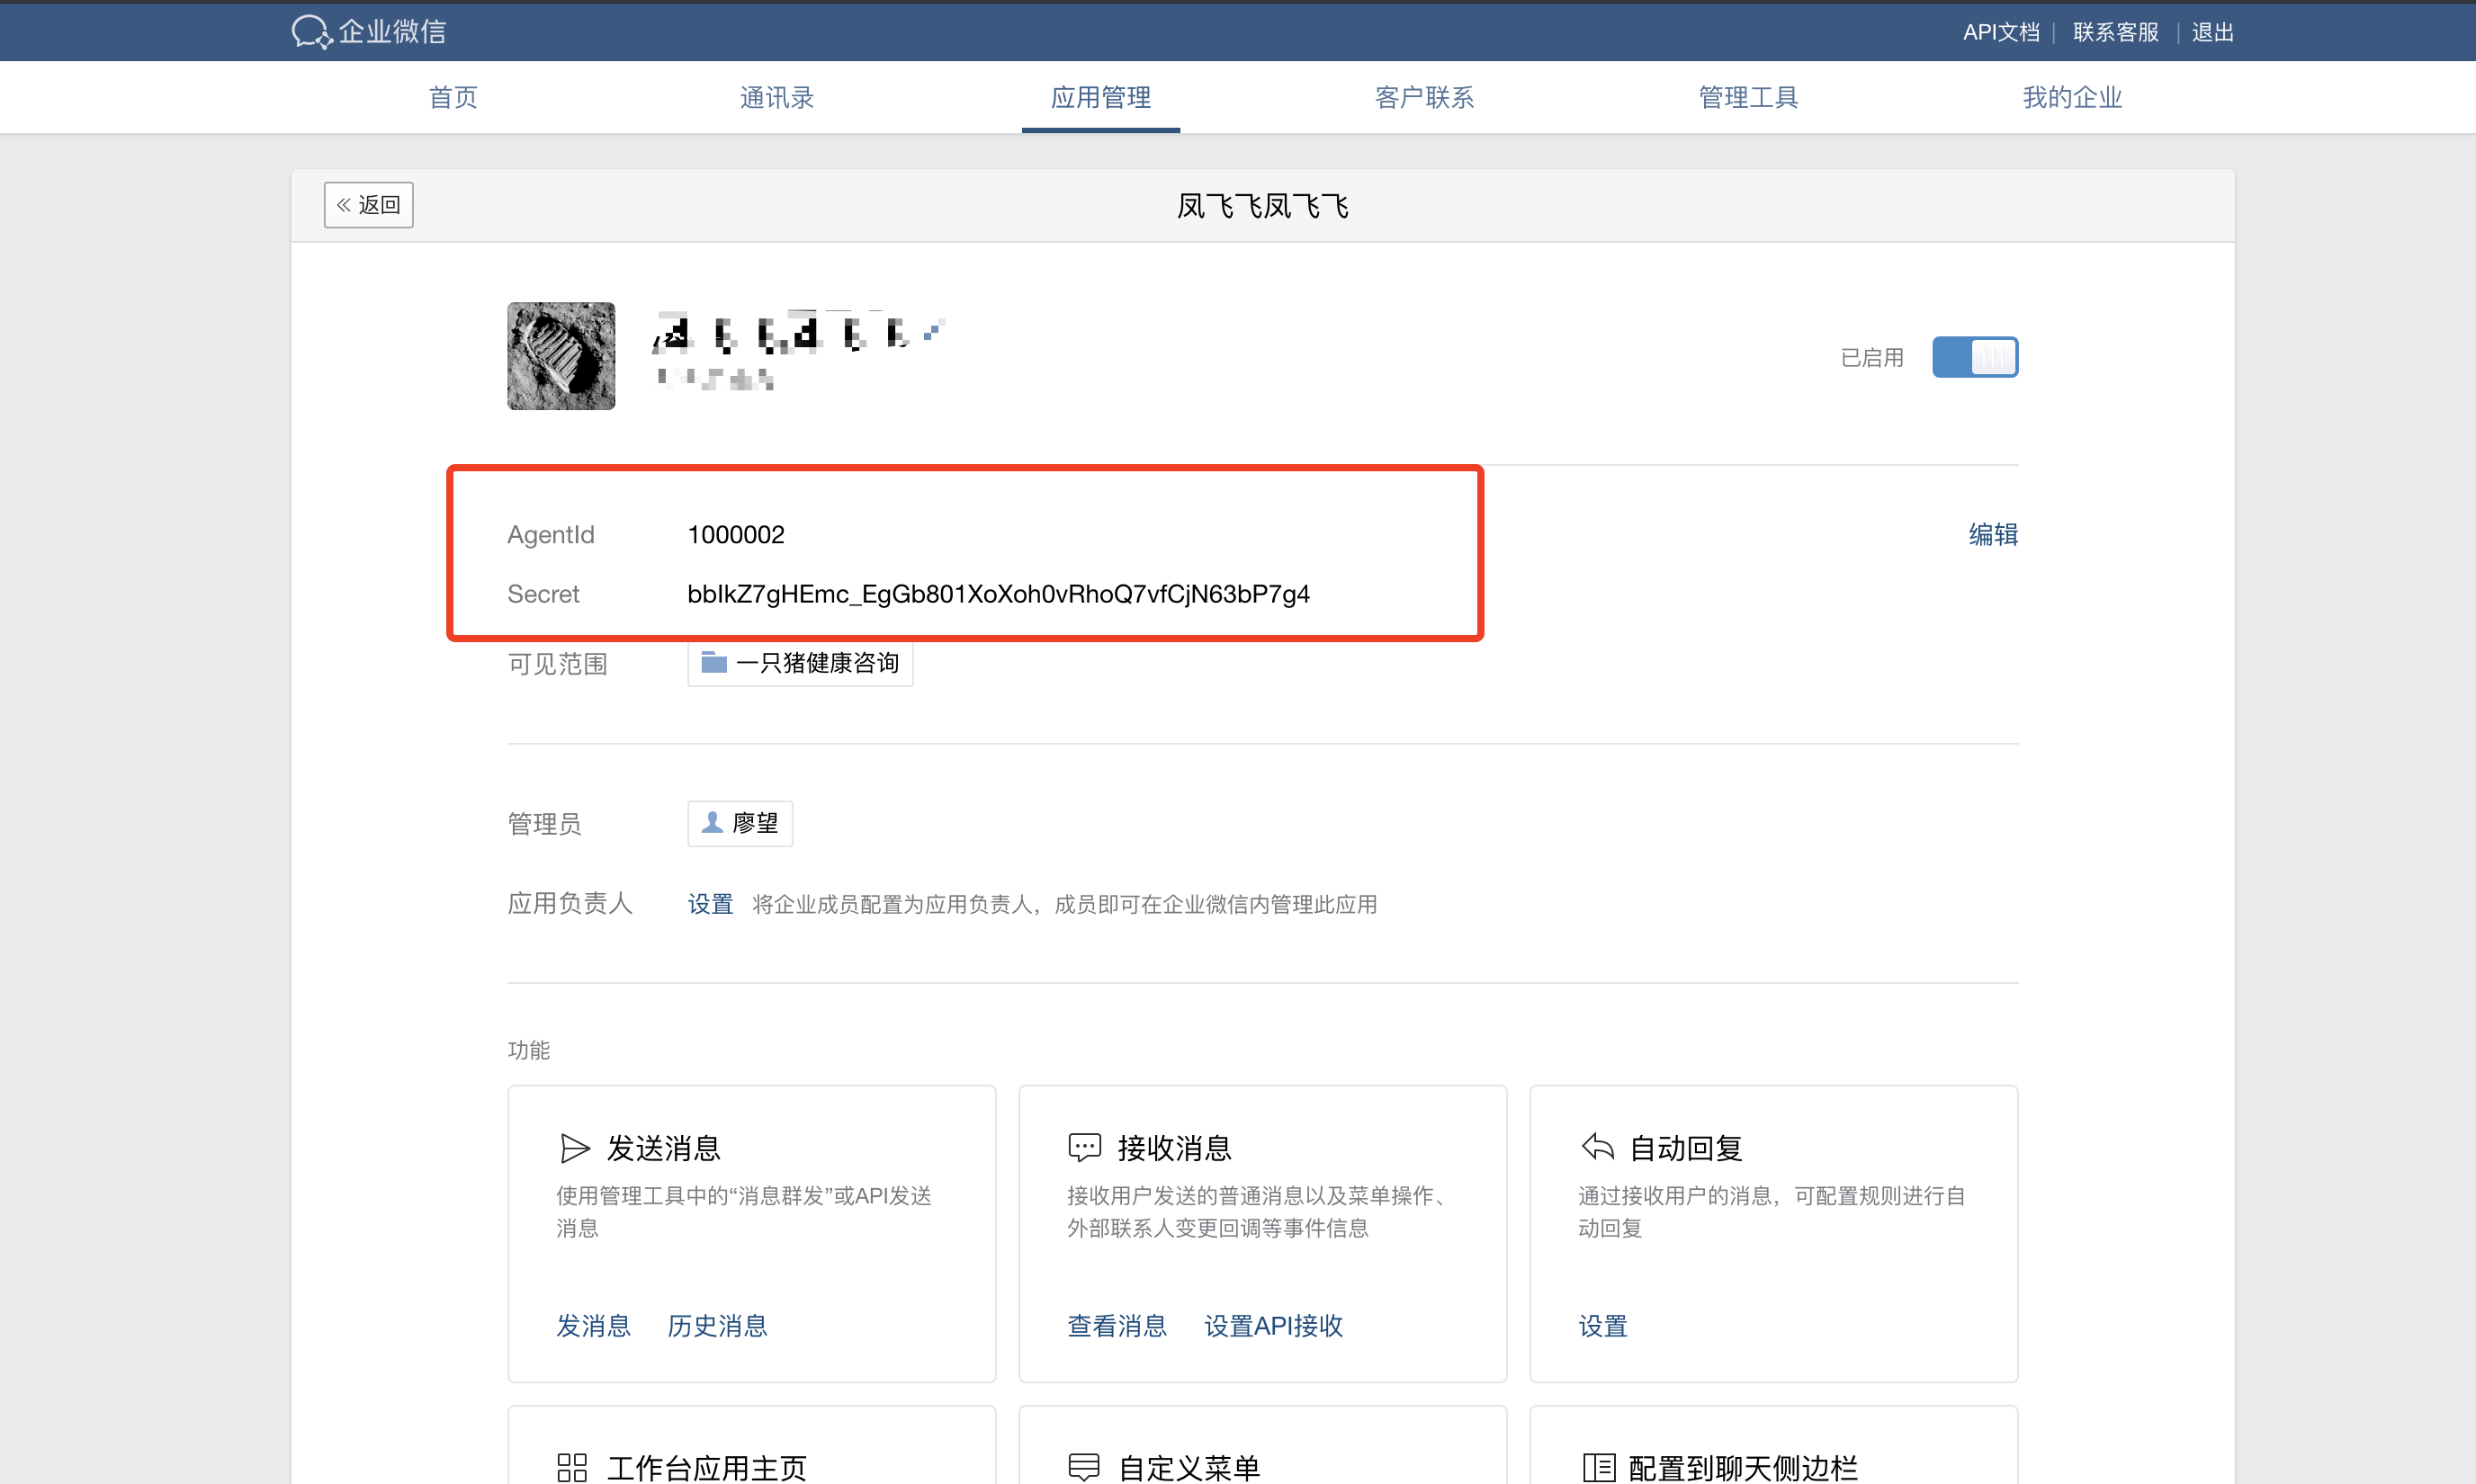Open 历史消息 link
Image resolution: width=2476 pixels, height=1484 pixels.
pyautogui.click(x=717, y=1326)
